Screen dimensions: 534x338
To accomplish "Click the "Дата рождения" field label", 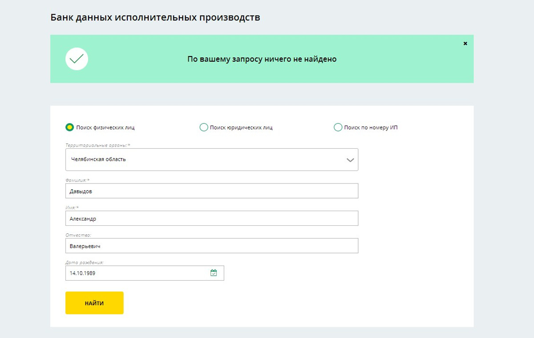I will pyautogui.click(x=85, y=263).
